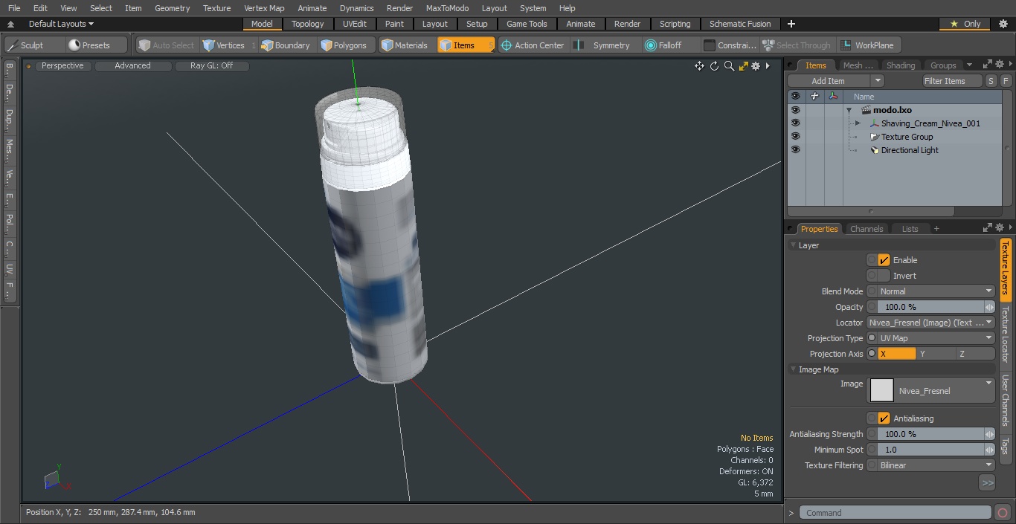Click the Auto Select button
1016x524 pixels.
click(167, 45)
